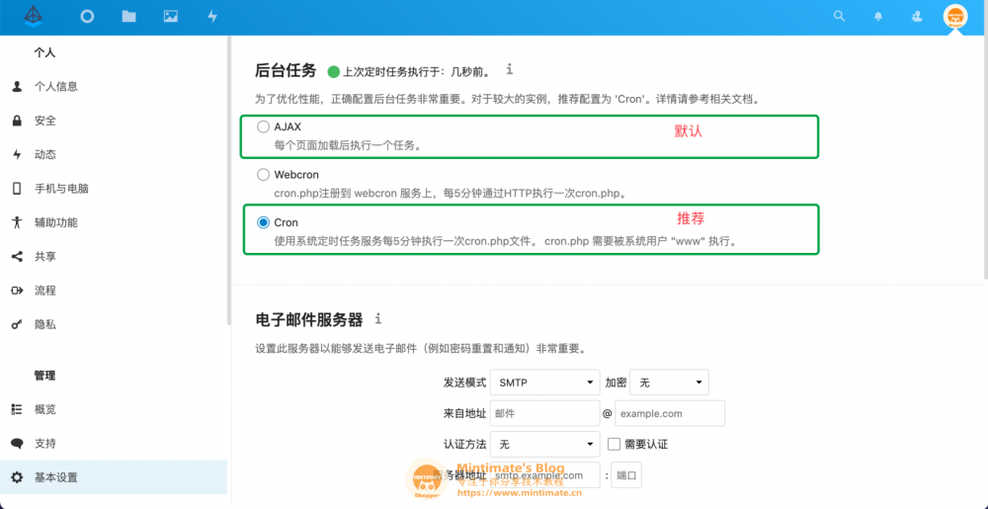The image size is (988, 509).
Task: Select the Webcron radio button
Action: (263, 175)
